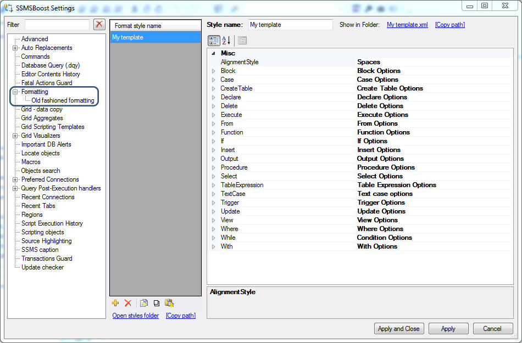Viewport: 522px width, 343px height.
Task: Delete the selected style with the red X under the list
Action: pos(128,303)
